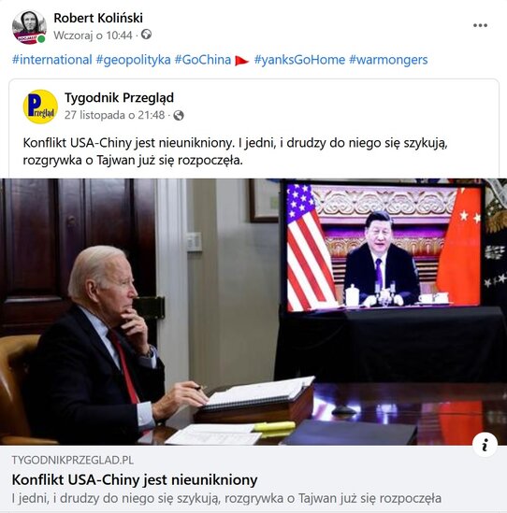Open the article preview image
This screenshot has height=513, width=507.
coord(253,312)
